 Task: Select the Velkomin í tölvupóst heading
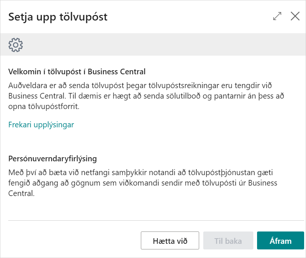point(77,71)
